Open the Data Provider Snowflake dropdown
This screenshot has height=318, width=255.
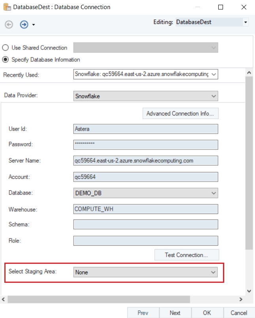tap(146, 96)
